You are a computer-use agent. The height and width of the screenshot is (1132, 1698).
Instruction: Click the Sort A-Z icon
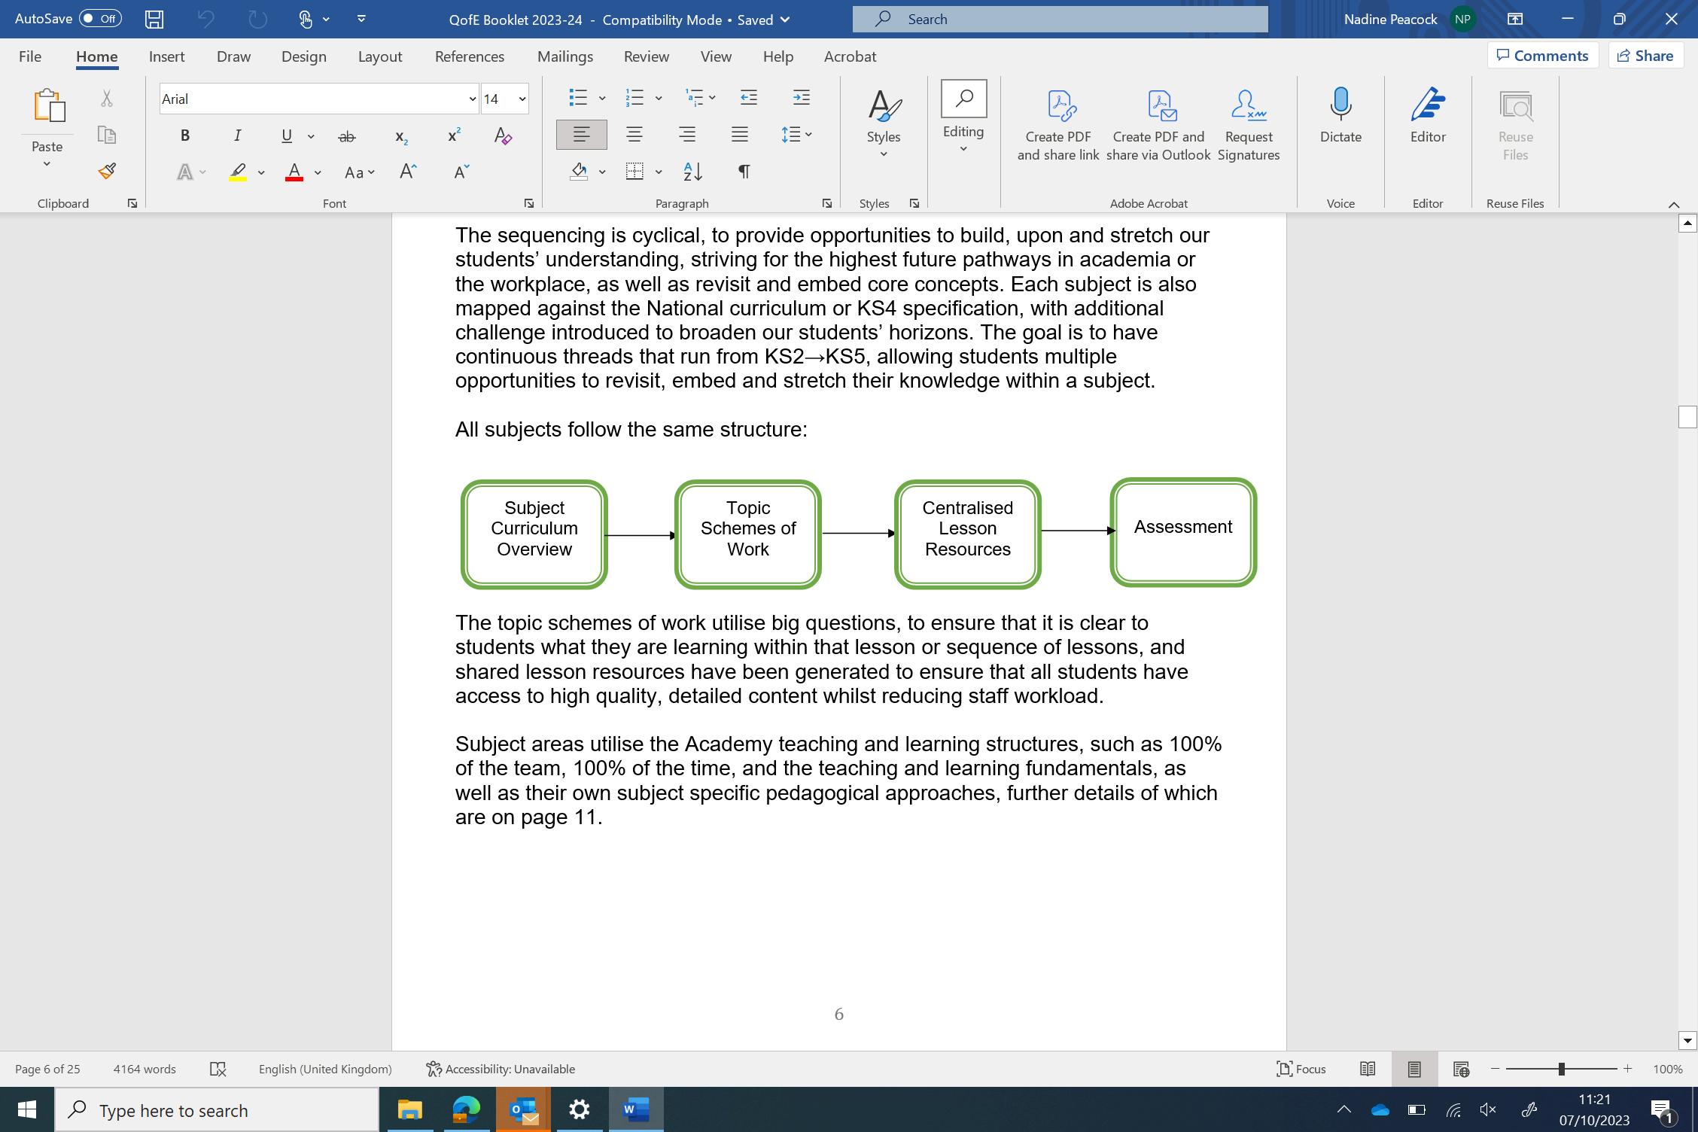692,172
